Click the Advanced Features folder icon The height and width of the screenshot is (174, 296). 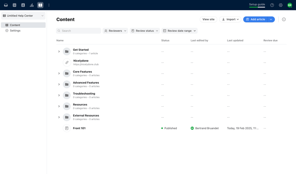click(x=67, y=84)
